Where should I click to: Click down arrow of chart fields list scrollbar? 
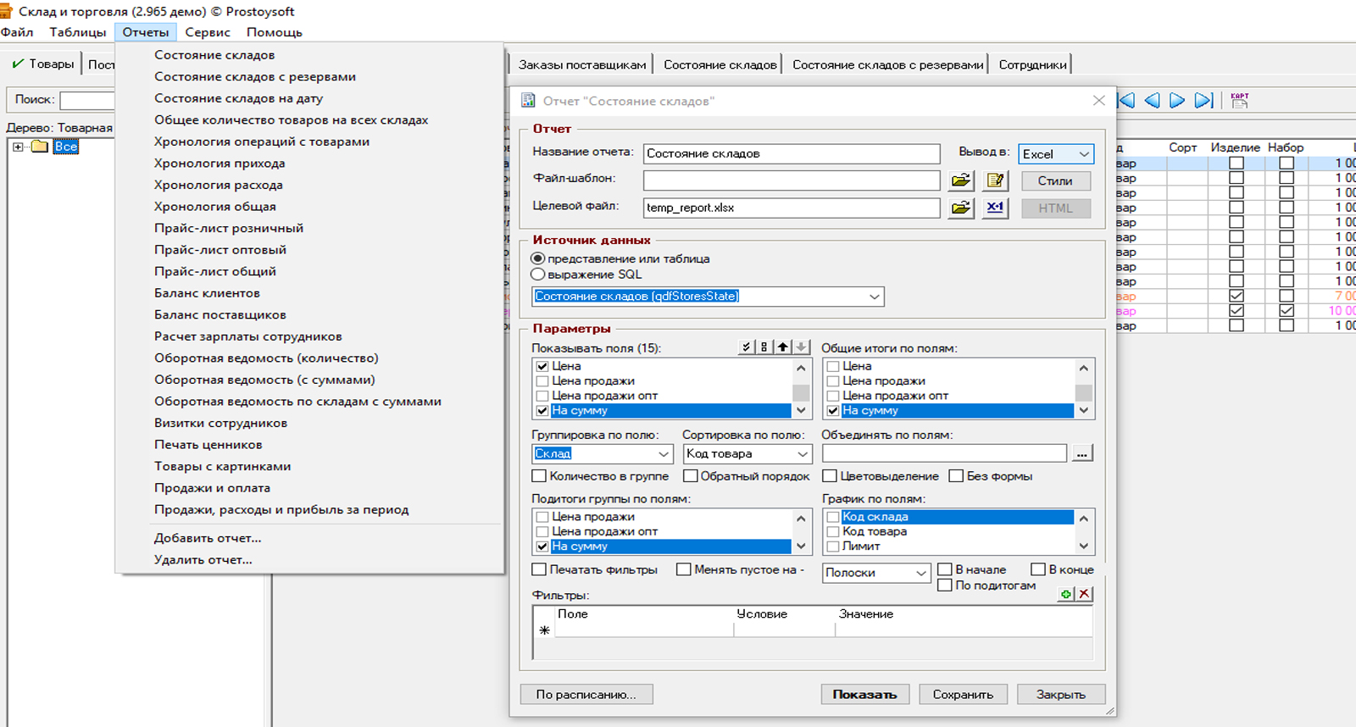click(x=1083, y=546)
